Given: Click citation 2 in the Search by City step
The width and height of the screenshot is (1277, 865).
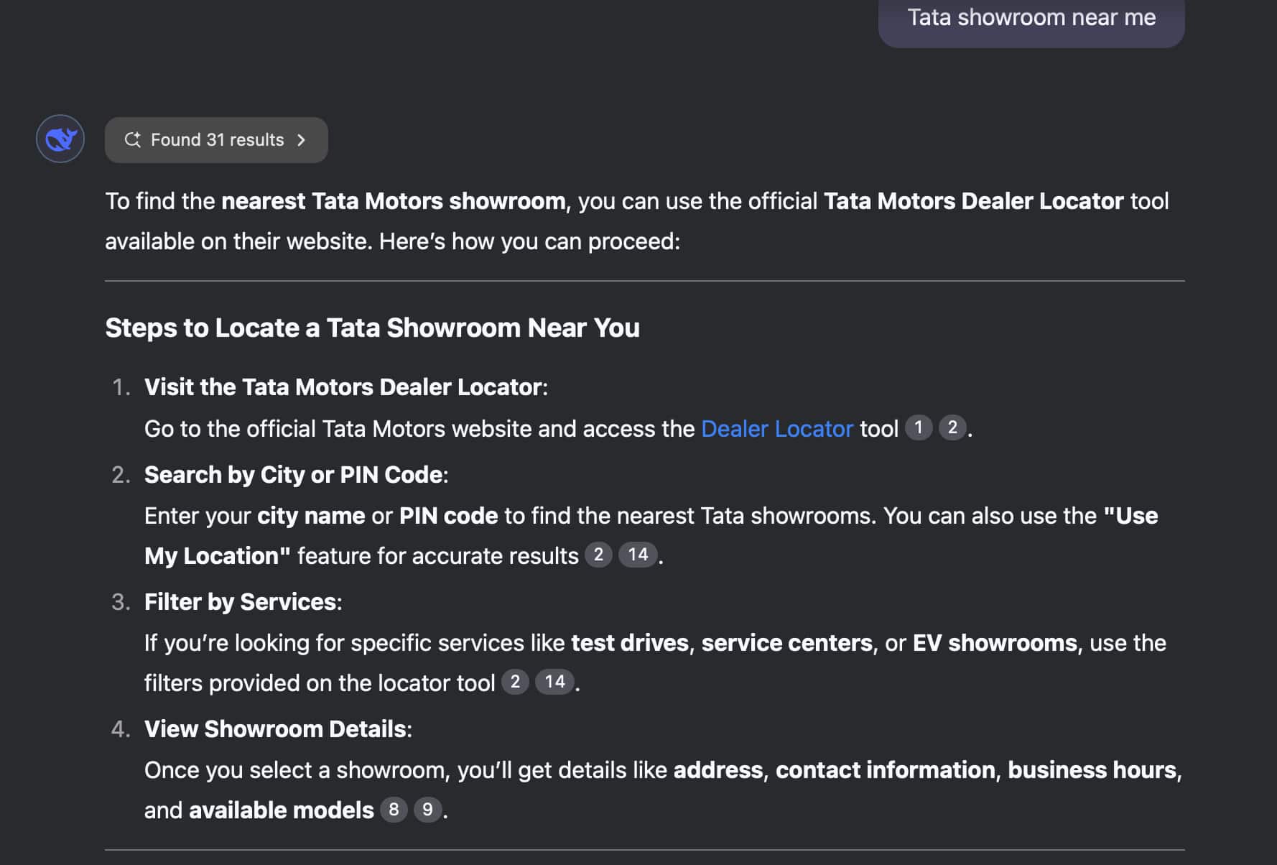Looking at the screenshot, I should pyautogui.click(x=598, y=555).
